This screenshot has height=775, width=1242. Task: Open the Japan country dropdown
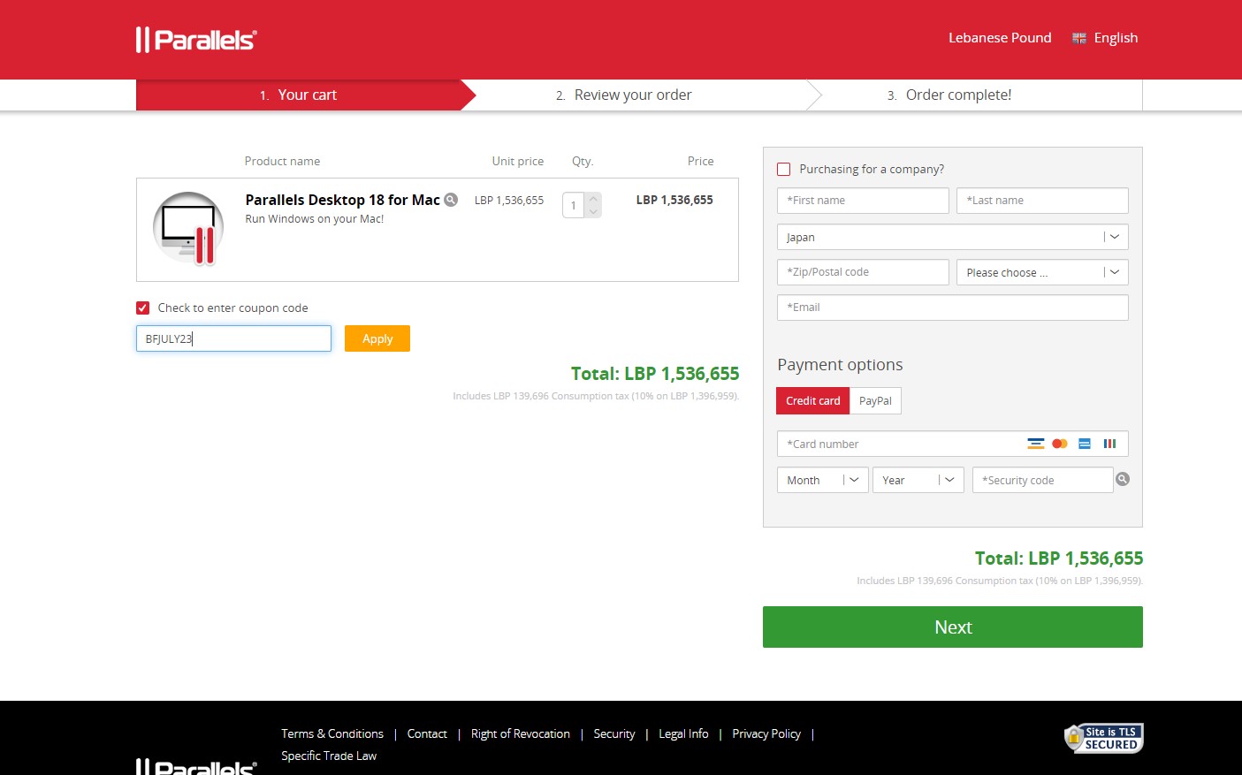tap(952, 237)
